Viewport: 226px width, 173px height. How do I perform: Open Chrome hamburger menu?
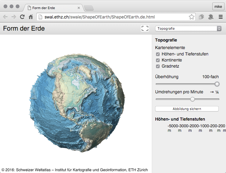(x=221, y=17)
